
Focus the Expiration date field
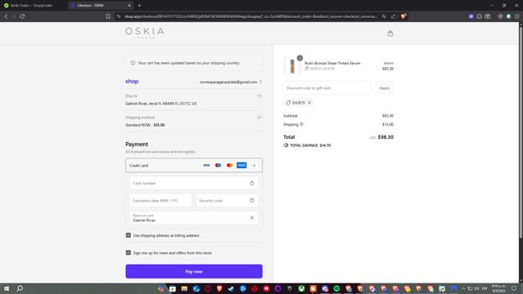pyautogui.click(x=161, y=201)
